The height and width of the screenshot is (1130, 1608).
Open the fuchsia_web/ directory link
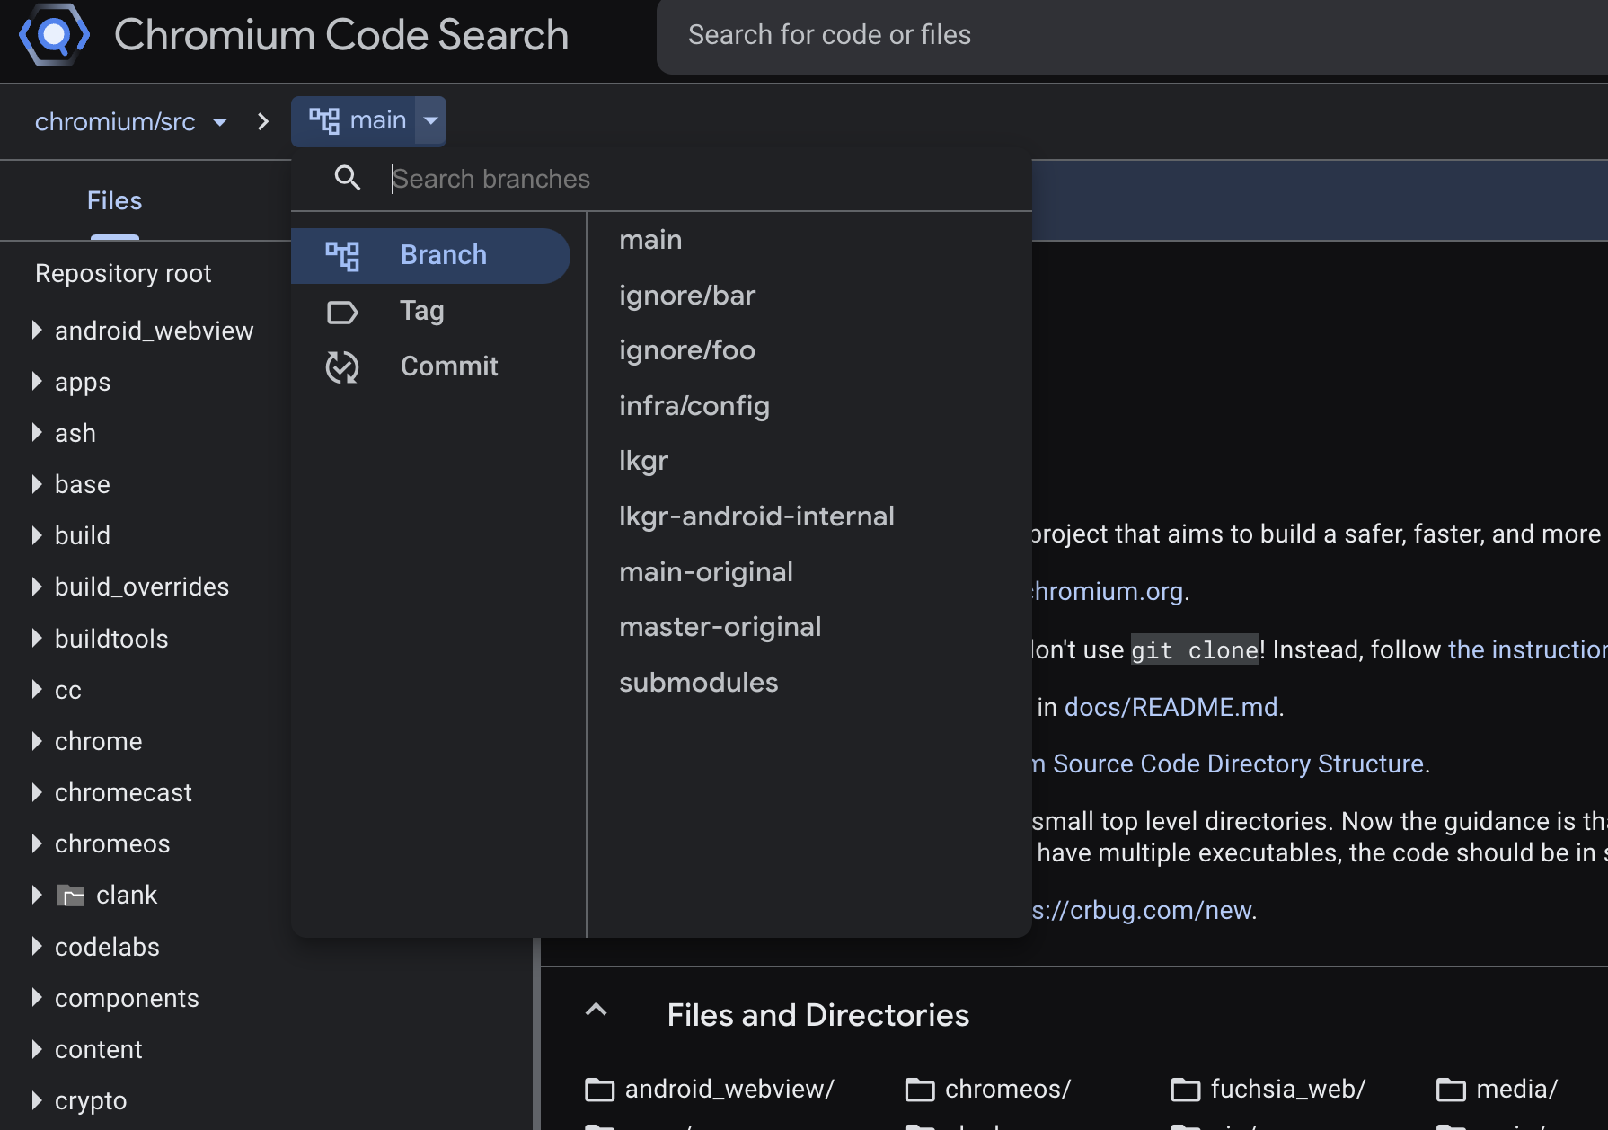[x=1287, y=1090]
